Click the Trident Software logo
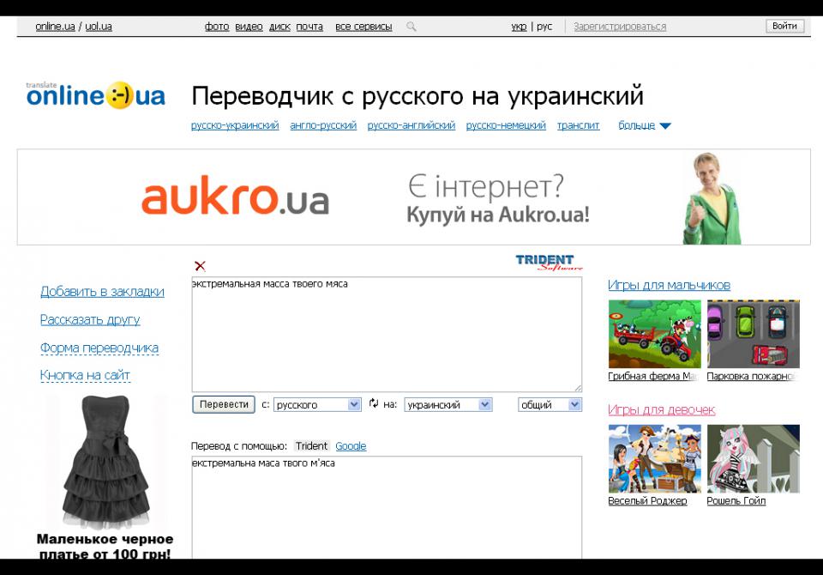The height and width of the screenshot is (575, 823). [x=549, y=262]
